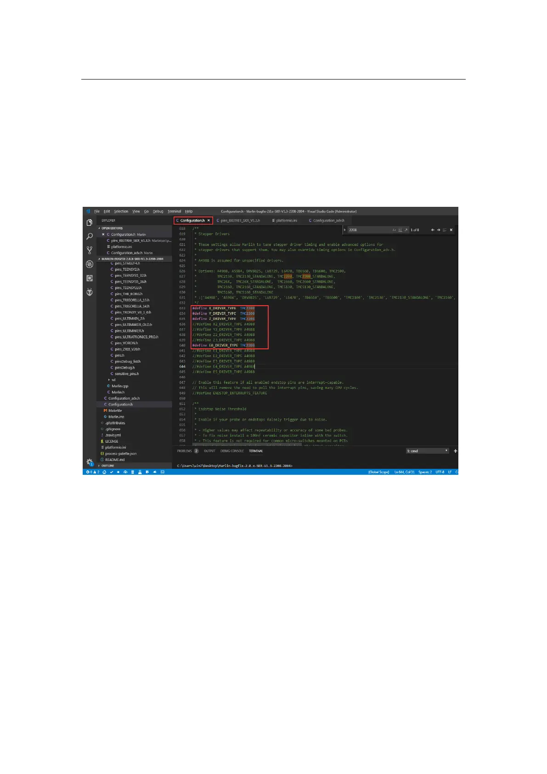Close the Configuration.h editor tab
Image resolution: width=547 pixels, height=774 pixels.
click(x=209, y=221)
